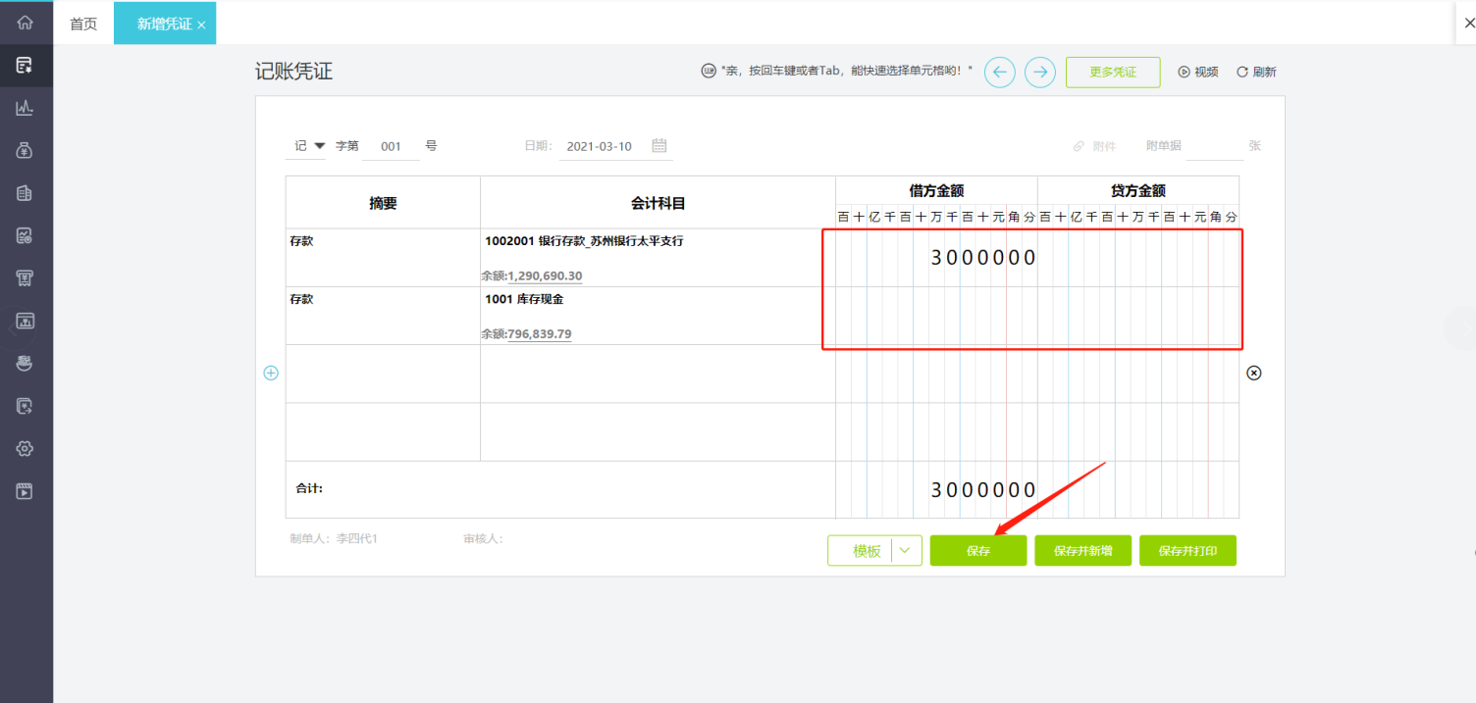The height and width of the screenshot is (703, 1476).
Task: Click empty summary cell in third row
Action: pos(383,374)
